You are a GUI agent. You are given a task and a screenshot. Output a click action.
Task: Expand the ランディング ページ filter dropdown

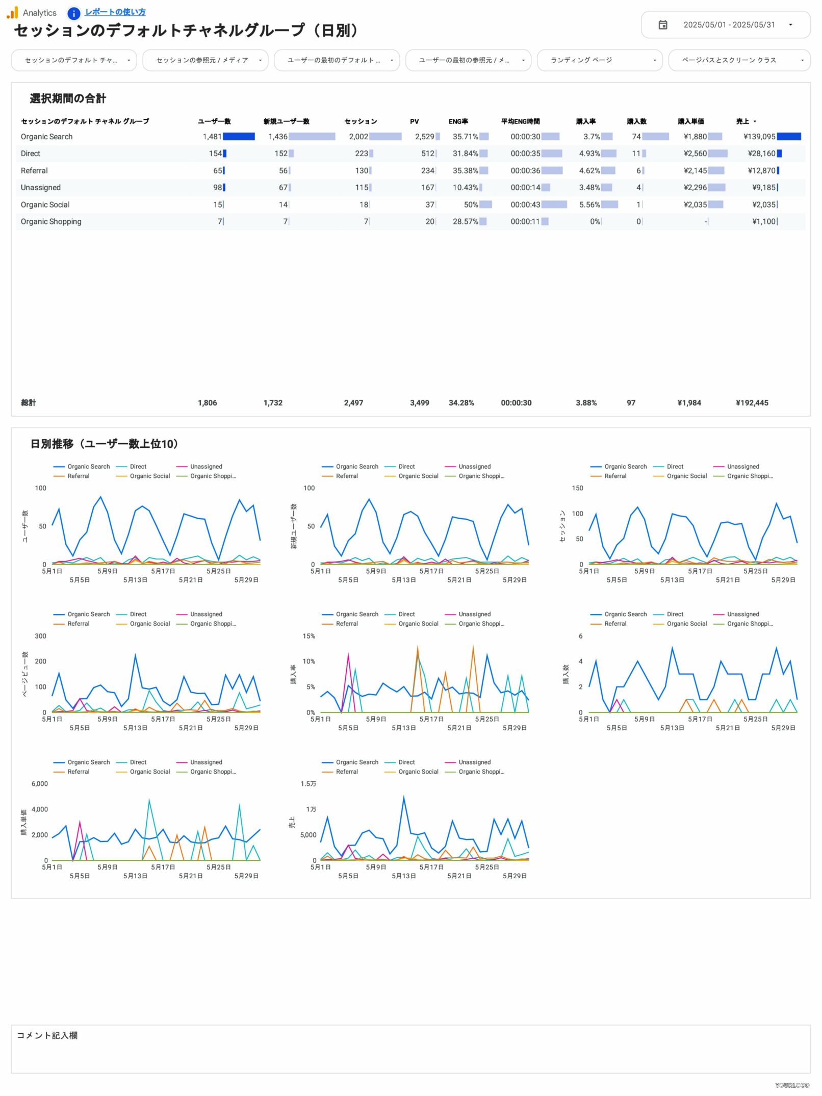[x=599, y=60]
